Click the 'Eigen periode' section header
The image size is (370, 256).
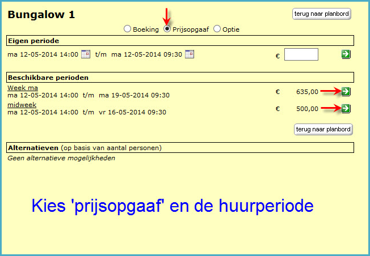click(33, 41)
